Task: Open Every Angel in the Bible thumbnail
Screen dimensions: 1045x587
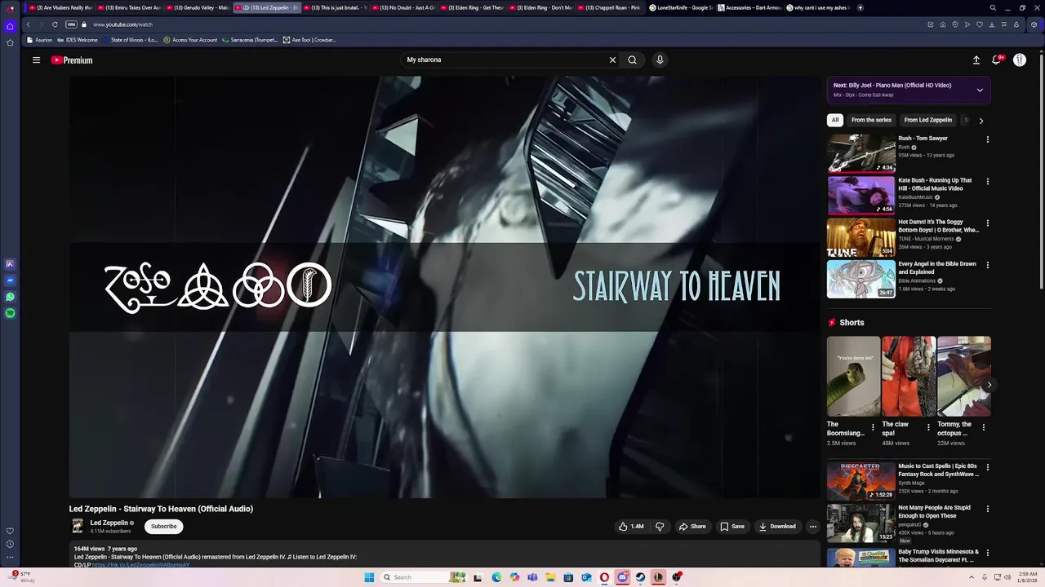Action: point(861,279)
